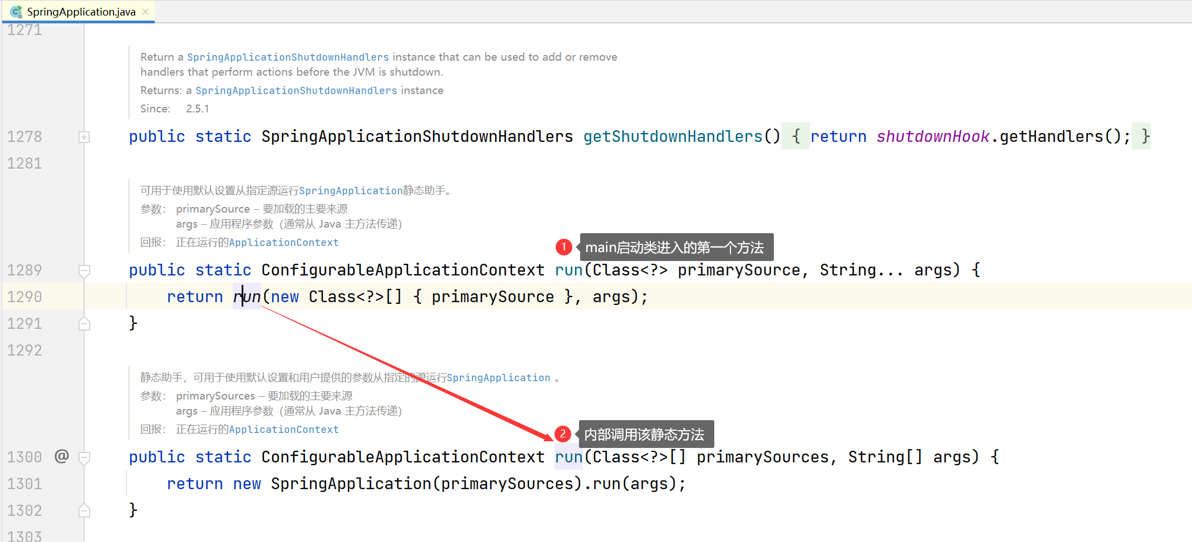Click SpringApplication constructor call on line 1301

coord(351,484)
